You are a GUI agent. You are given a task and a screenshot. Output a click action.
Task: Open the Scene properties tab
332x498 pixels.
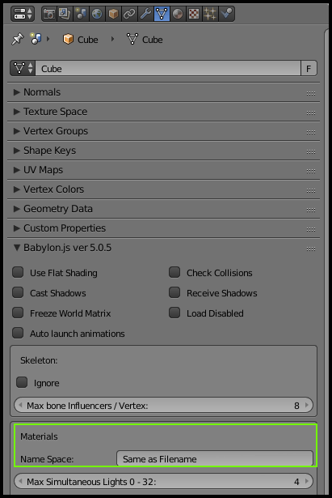pos(82,14)
